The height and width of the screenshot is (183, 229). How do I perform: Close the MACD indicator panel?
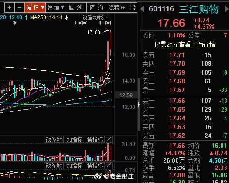pyautogui.click(x=109, y=166)
